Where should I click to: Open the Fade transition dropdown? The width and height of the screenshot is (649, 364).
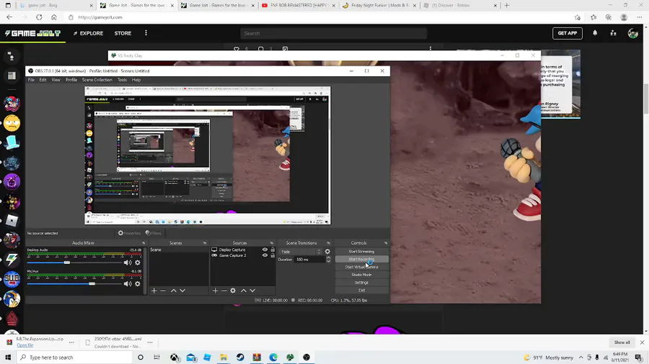pyautogui.click(x=301, y=251)
